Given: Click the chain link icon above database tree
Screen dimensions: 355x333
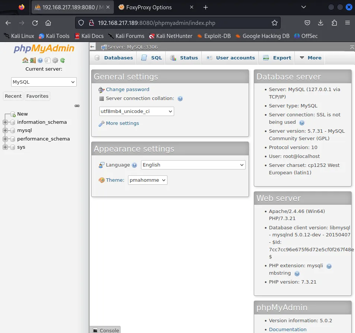Looking at the screenshot, I should (x=77, y=106).
